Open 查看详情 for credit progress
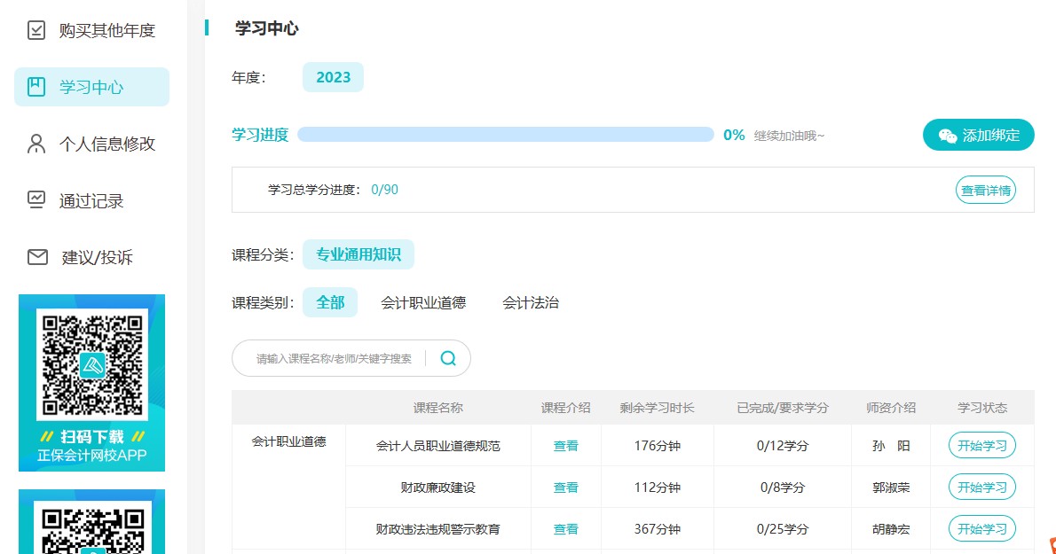The width and height of the screenshot is (1056, 554). [x=985, y=190]
